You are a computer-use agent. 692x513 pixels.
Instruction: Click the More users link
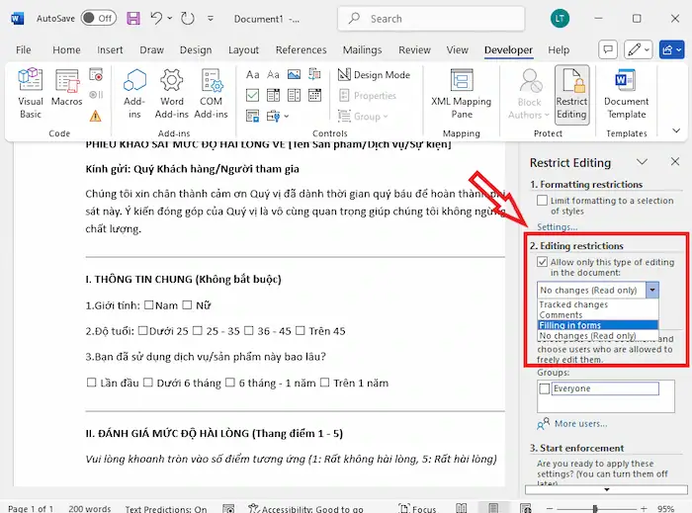tap(578, 424)
